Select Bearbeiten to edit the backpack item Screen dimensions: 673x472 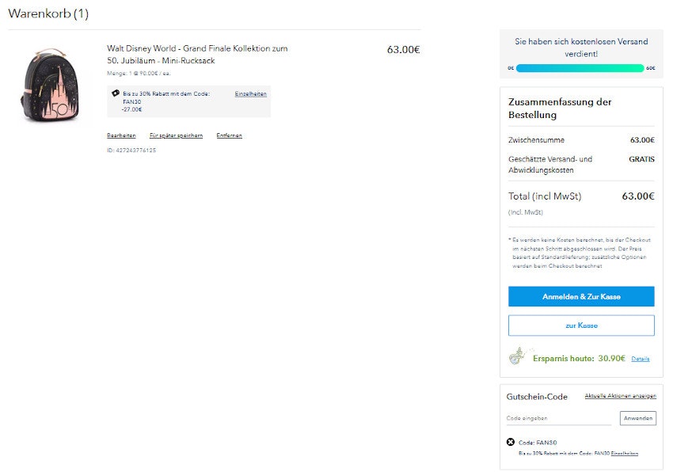(121, 135)
